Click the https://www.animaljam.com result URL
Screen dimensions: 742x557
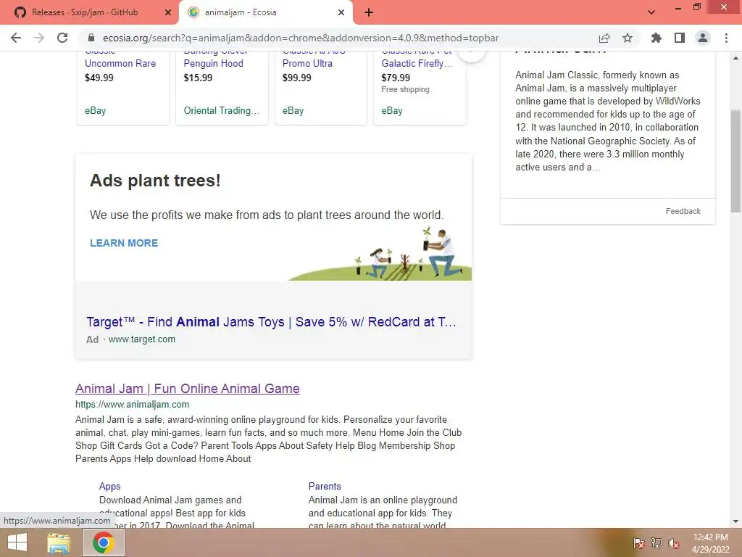pos(132,405)
